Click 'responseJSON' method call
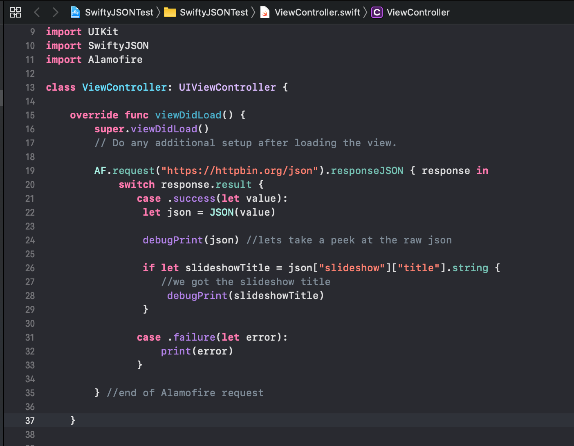Screen dimensions: 574x446 367,170
